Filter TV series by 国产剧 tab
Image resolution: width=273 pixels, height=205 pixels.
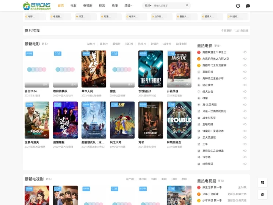(130, 179)
